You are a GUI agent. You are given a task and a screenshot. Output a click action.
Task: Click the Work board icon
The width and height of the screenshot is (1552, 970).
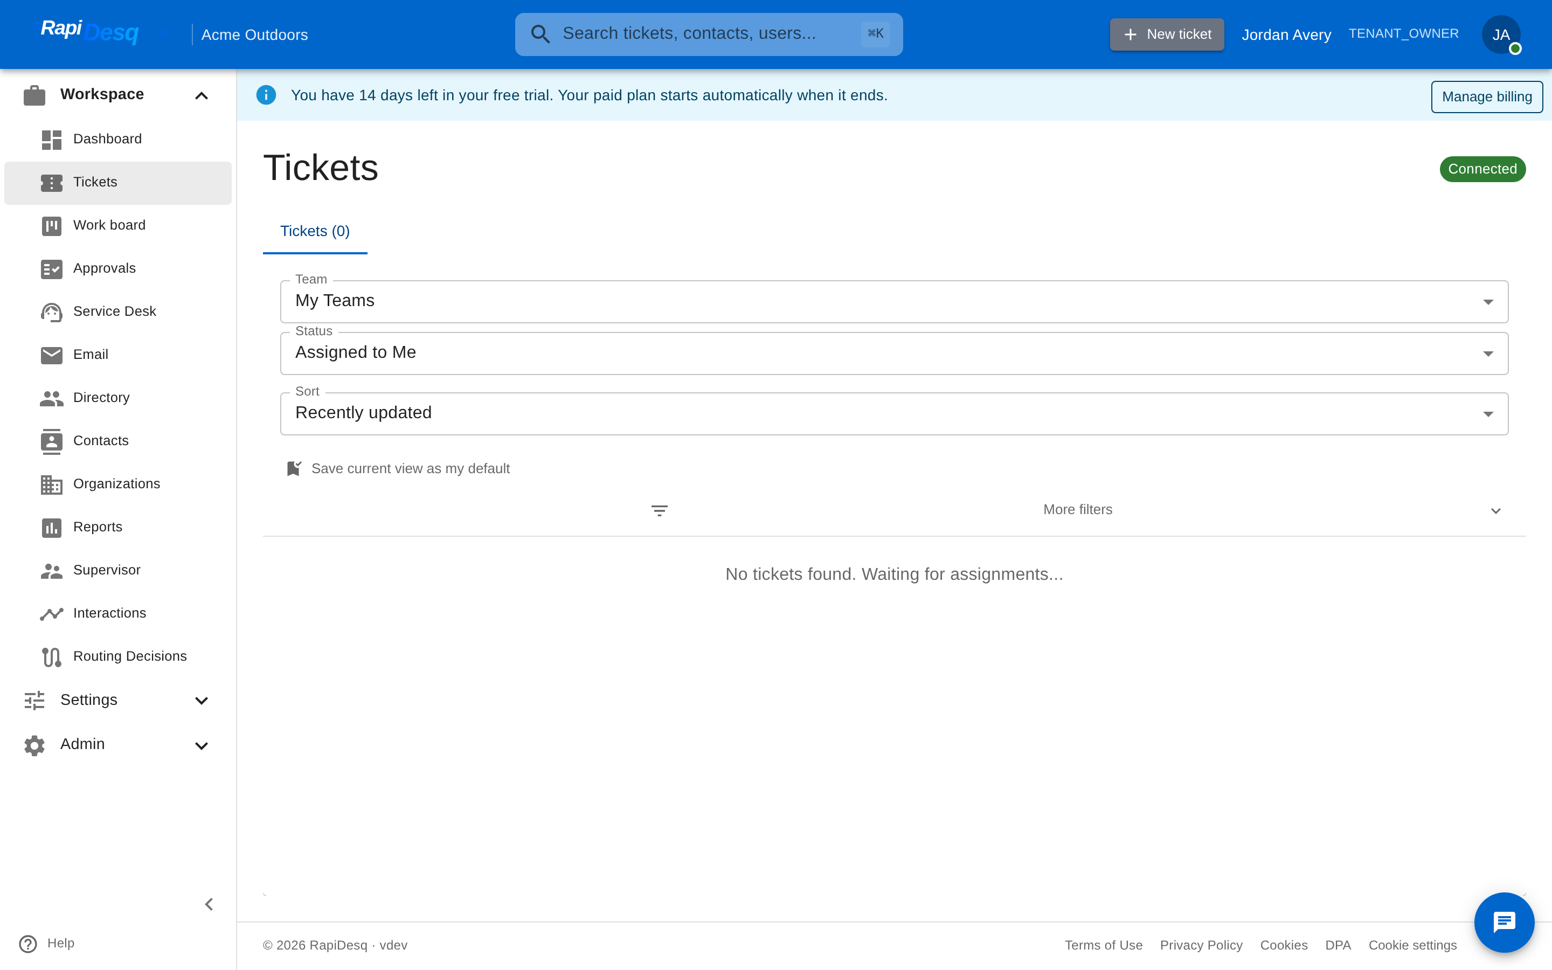click(51, 225)
